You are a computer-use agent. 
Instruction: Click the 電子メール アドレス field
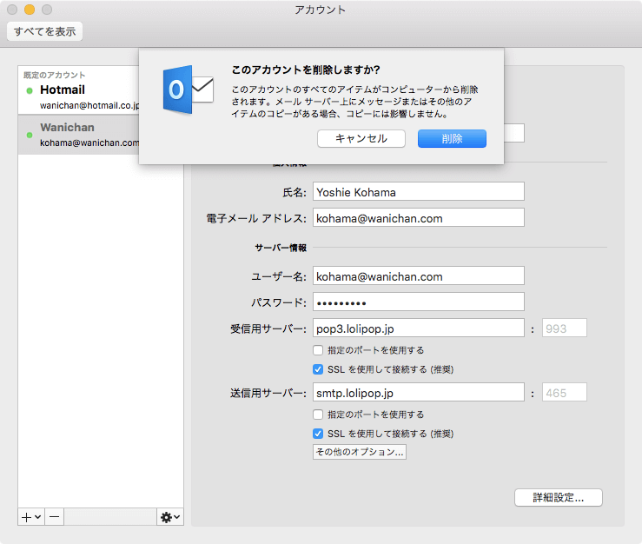419,217
